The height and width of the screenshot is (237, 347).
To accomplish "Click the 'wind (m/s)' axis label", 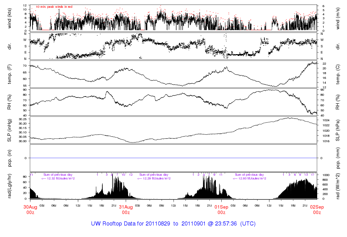I will [338, 18].
